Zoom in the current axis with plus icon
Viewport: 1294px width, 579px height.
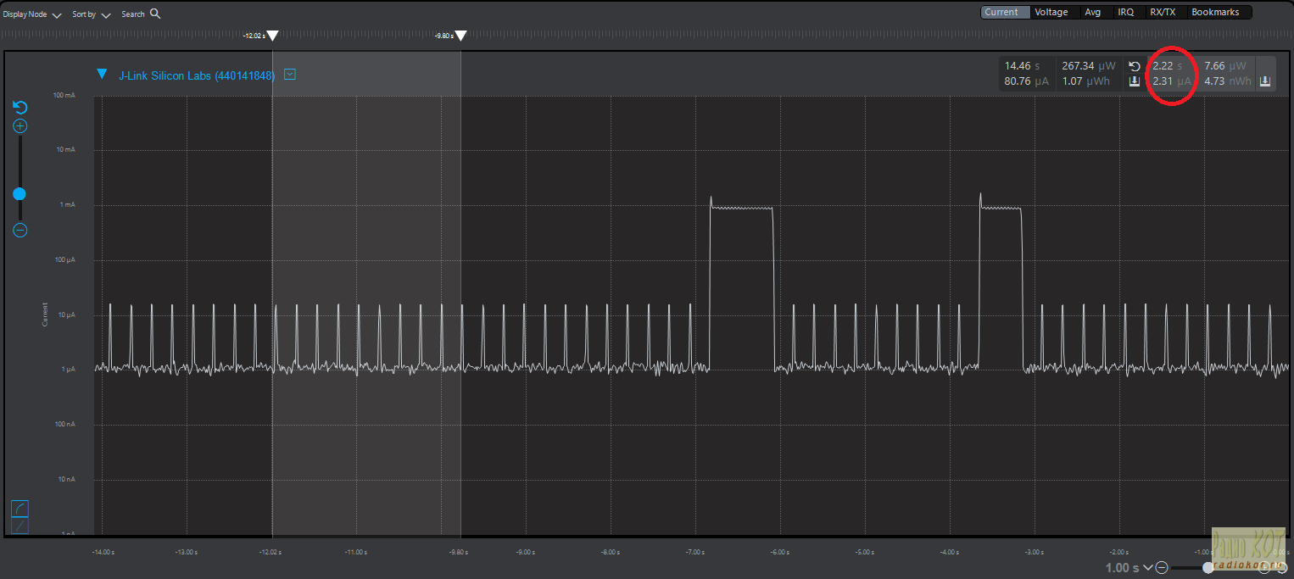click(x=20, y=126)
